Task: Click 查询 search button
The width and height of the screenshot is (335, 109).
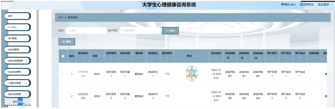Action: pos(170,31)
